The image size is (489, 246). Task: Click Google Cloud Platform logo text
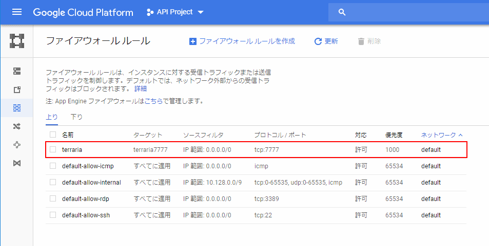point(83,12)
